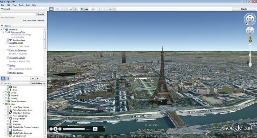Click the tour repeat loop icon
257x138 pixels.
95,129
